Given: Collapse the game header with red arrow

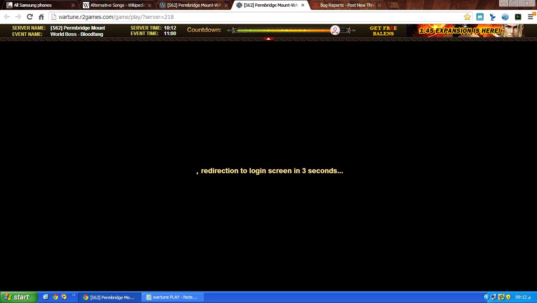Looking at the screenshot, I should click(x=268, y=39).
